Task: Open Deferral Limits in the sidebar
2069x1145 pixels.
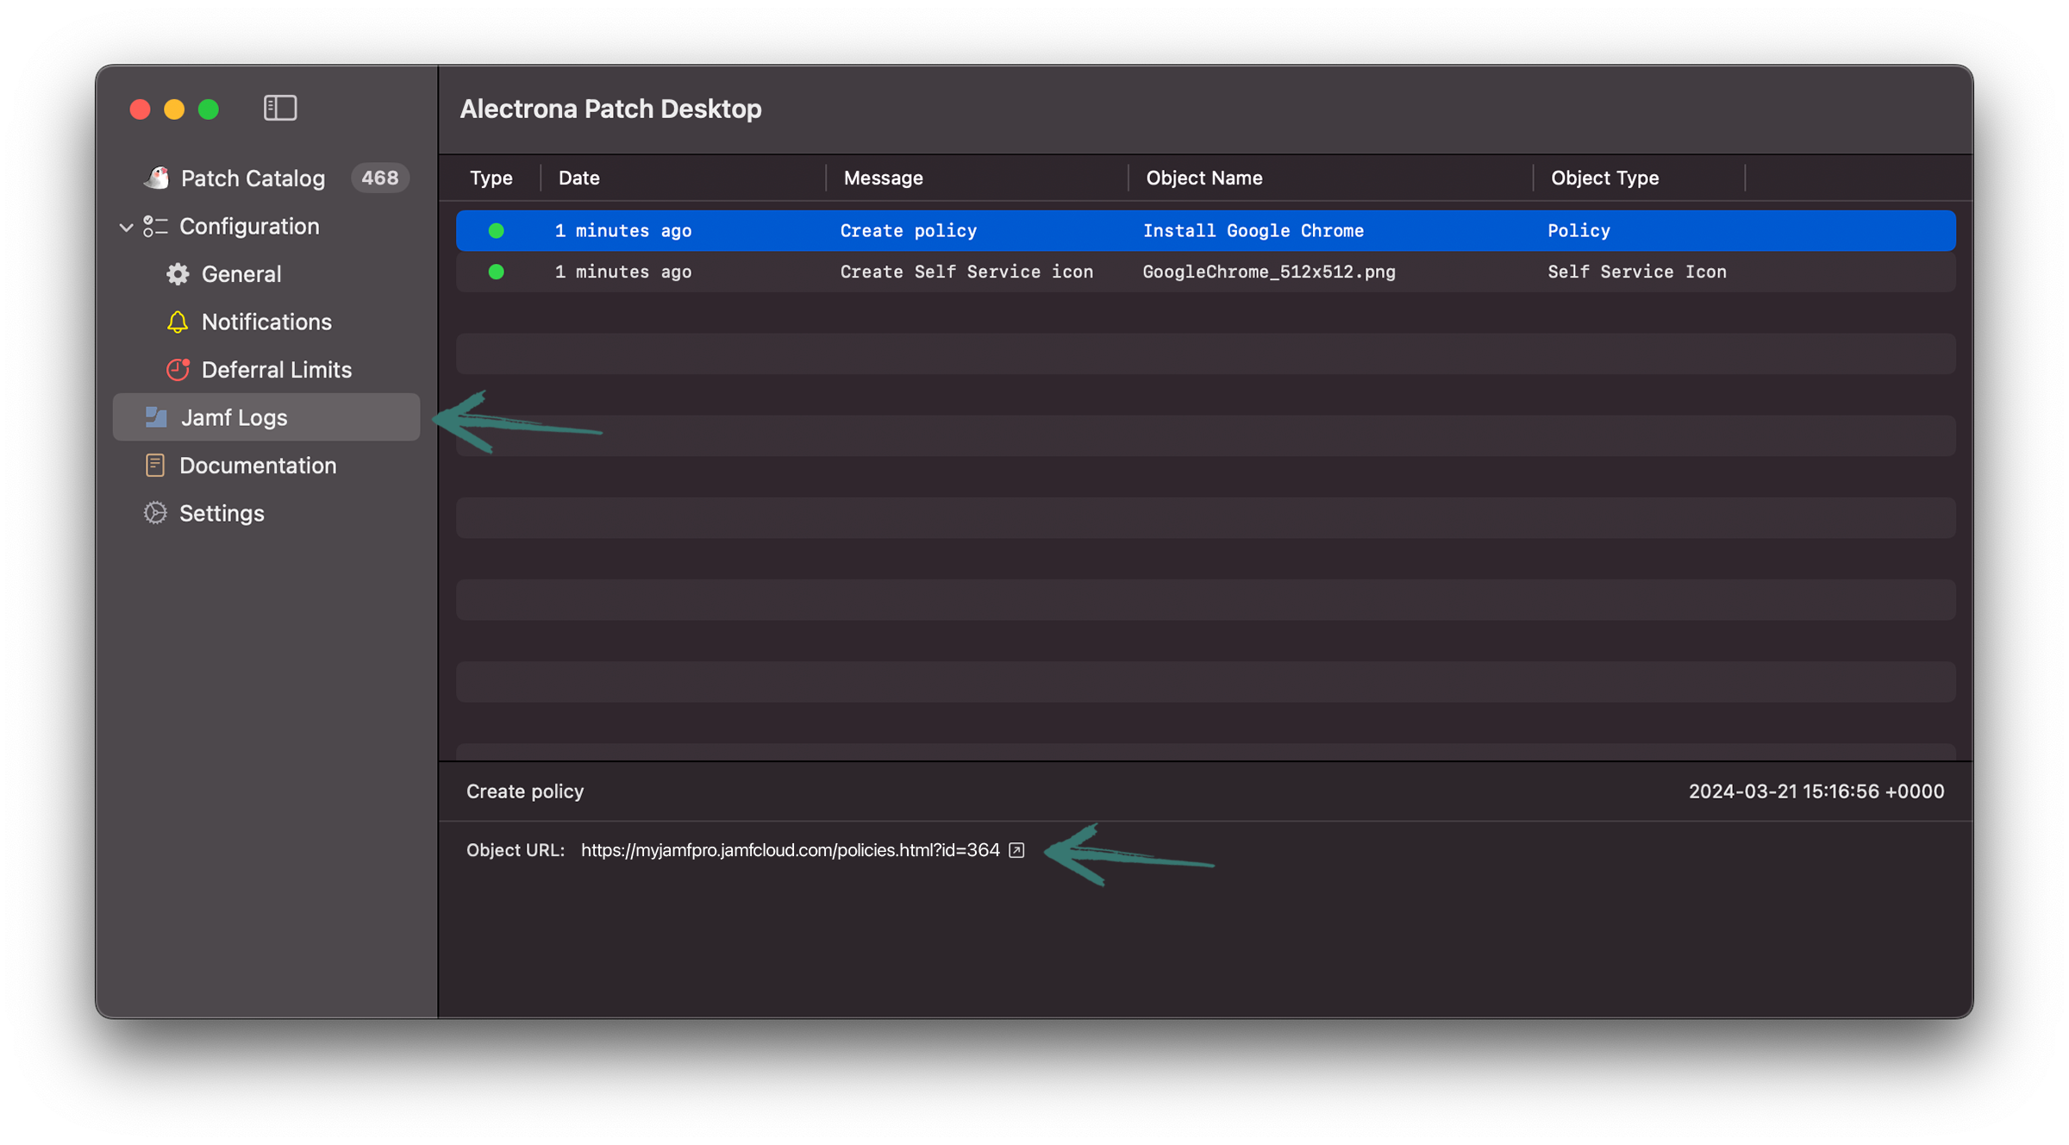Action: (276, 370)
